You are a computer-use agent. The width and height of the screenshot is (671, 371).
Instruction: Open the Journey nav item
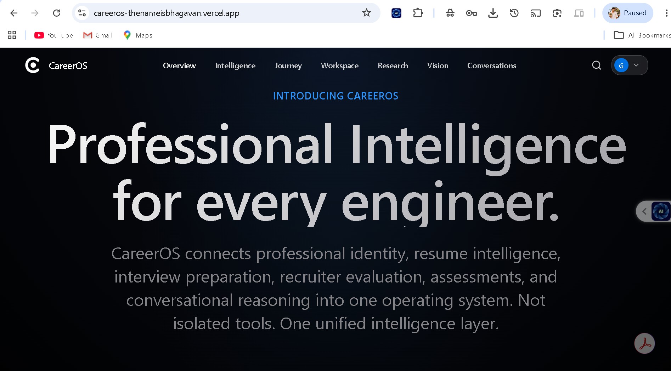point(288,65)
